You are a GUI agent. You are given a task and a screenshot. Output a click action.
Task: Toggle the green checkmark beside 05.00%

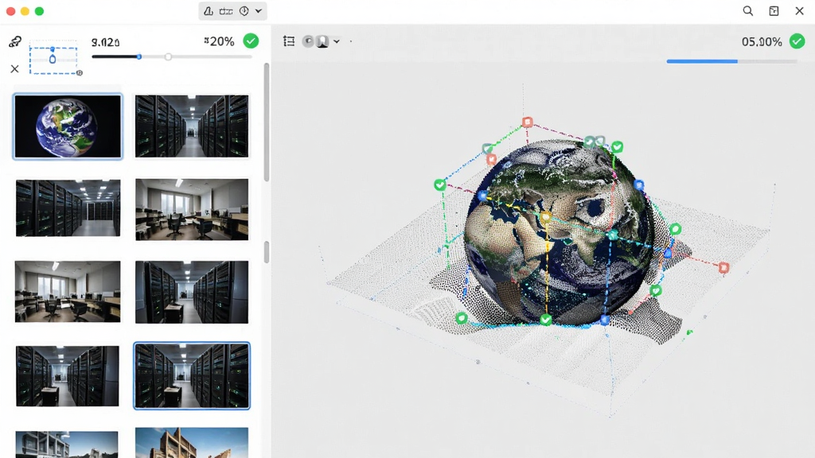tap(797, 41)
